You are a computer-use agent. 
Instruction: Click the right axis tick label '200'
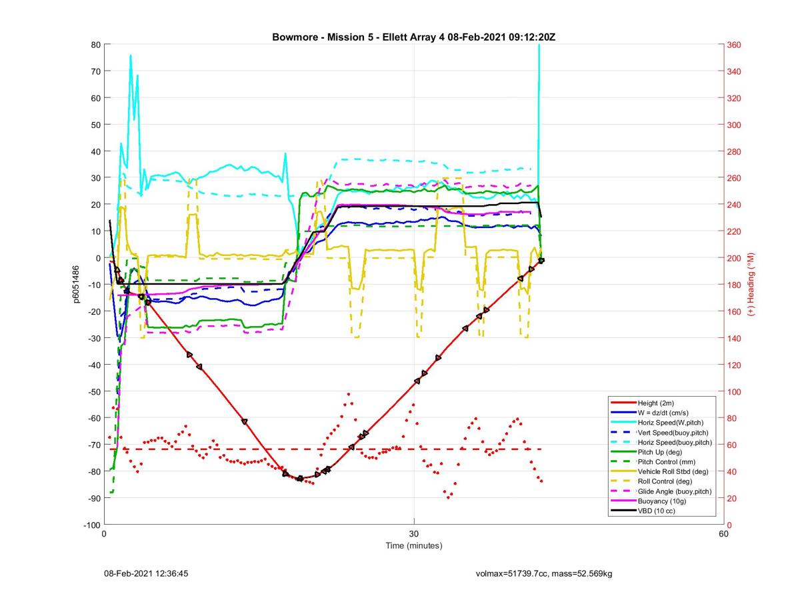click(733, 258)
